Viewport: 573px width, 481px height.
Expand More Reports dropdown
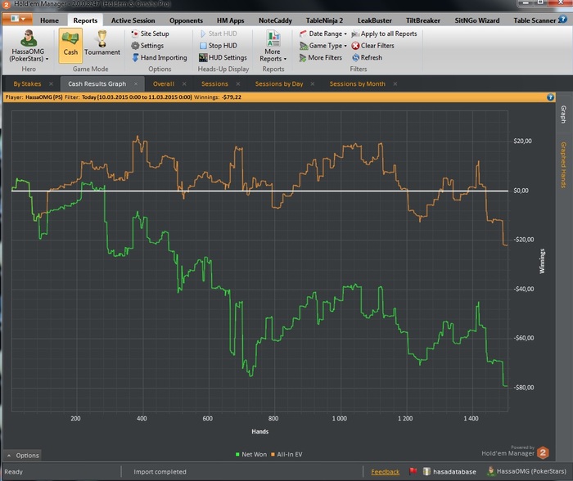coord(273,55)
